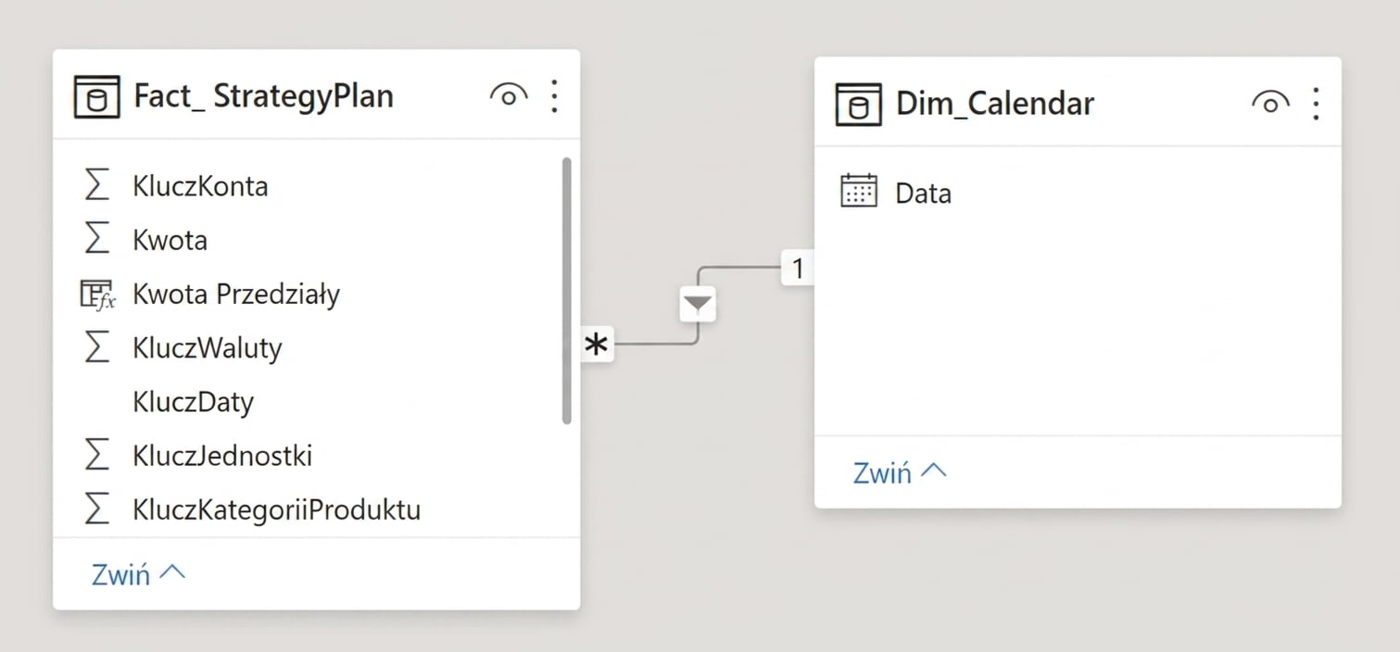
Task: Click the Dim_Calendar table title
Action: [x=995, y=103]
